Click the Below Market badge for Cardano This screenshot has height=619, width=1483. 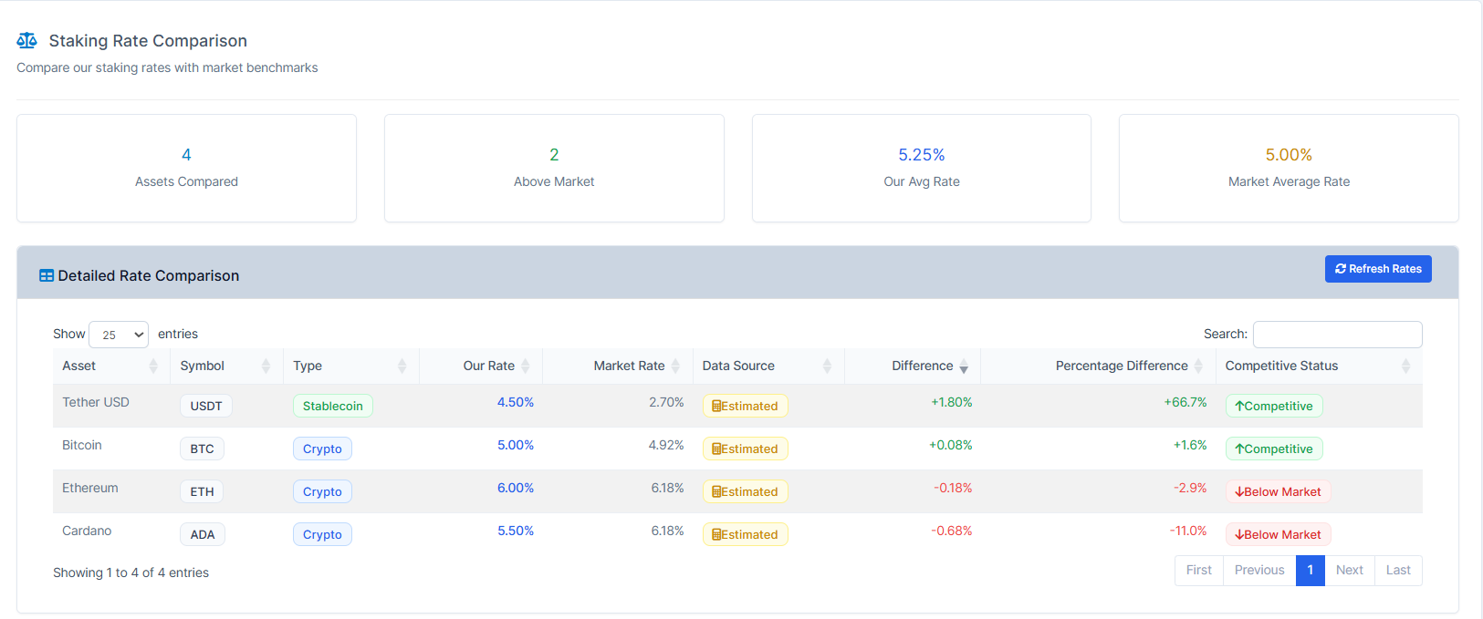pyautogui.click(x=1278, y=534)
